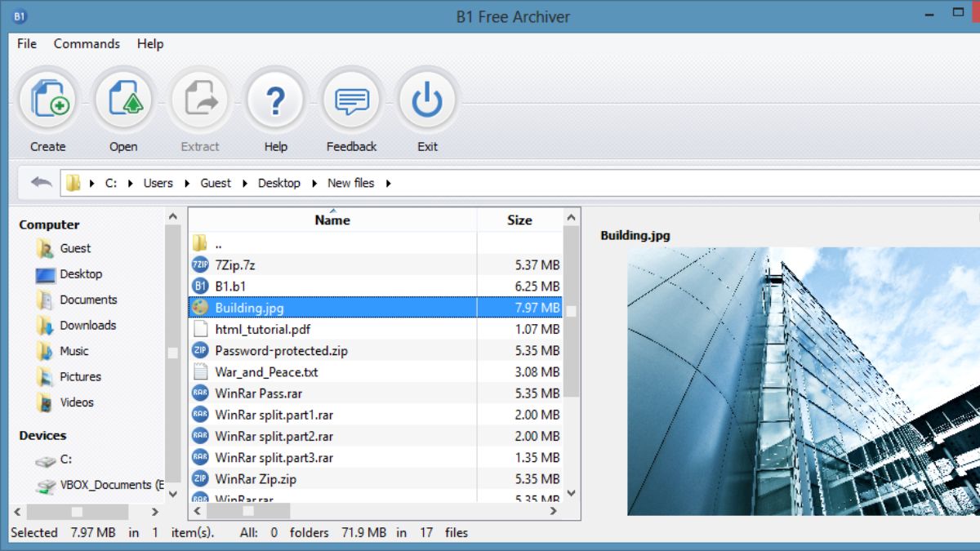The width and height of the screenshot is (980, 551).
Task: Select Music in the sidebar
Action: [62, 351]
